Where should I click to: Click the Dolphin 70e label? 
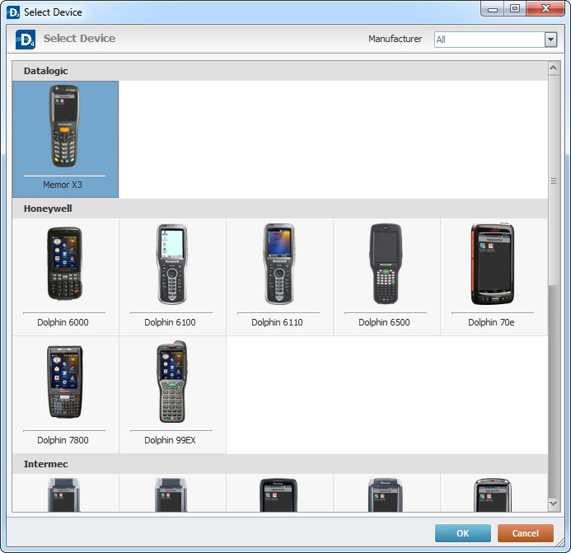coord(491,322)
